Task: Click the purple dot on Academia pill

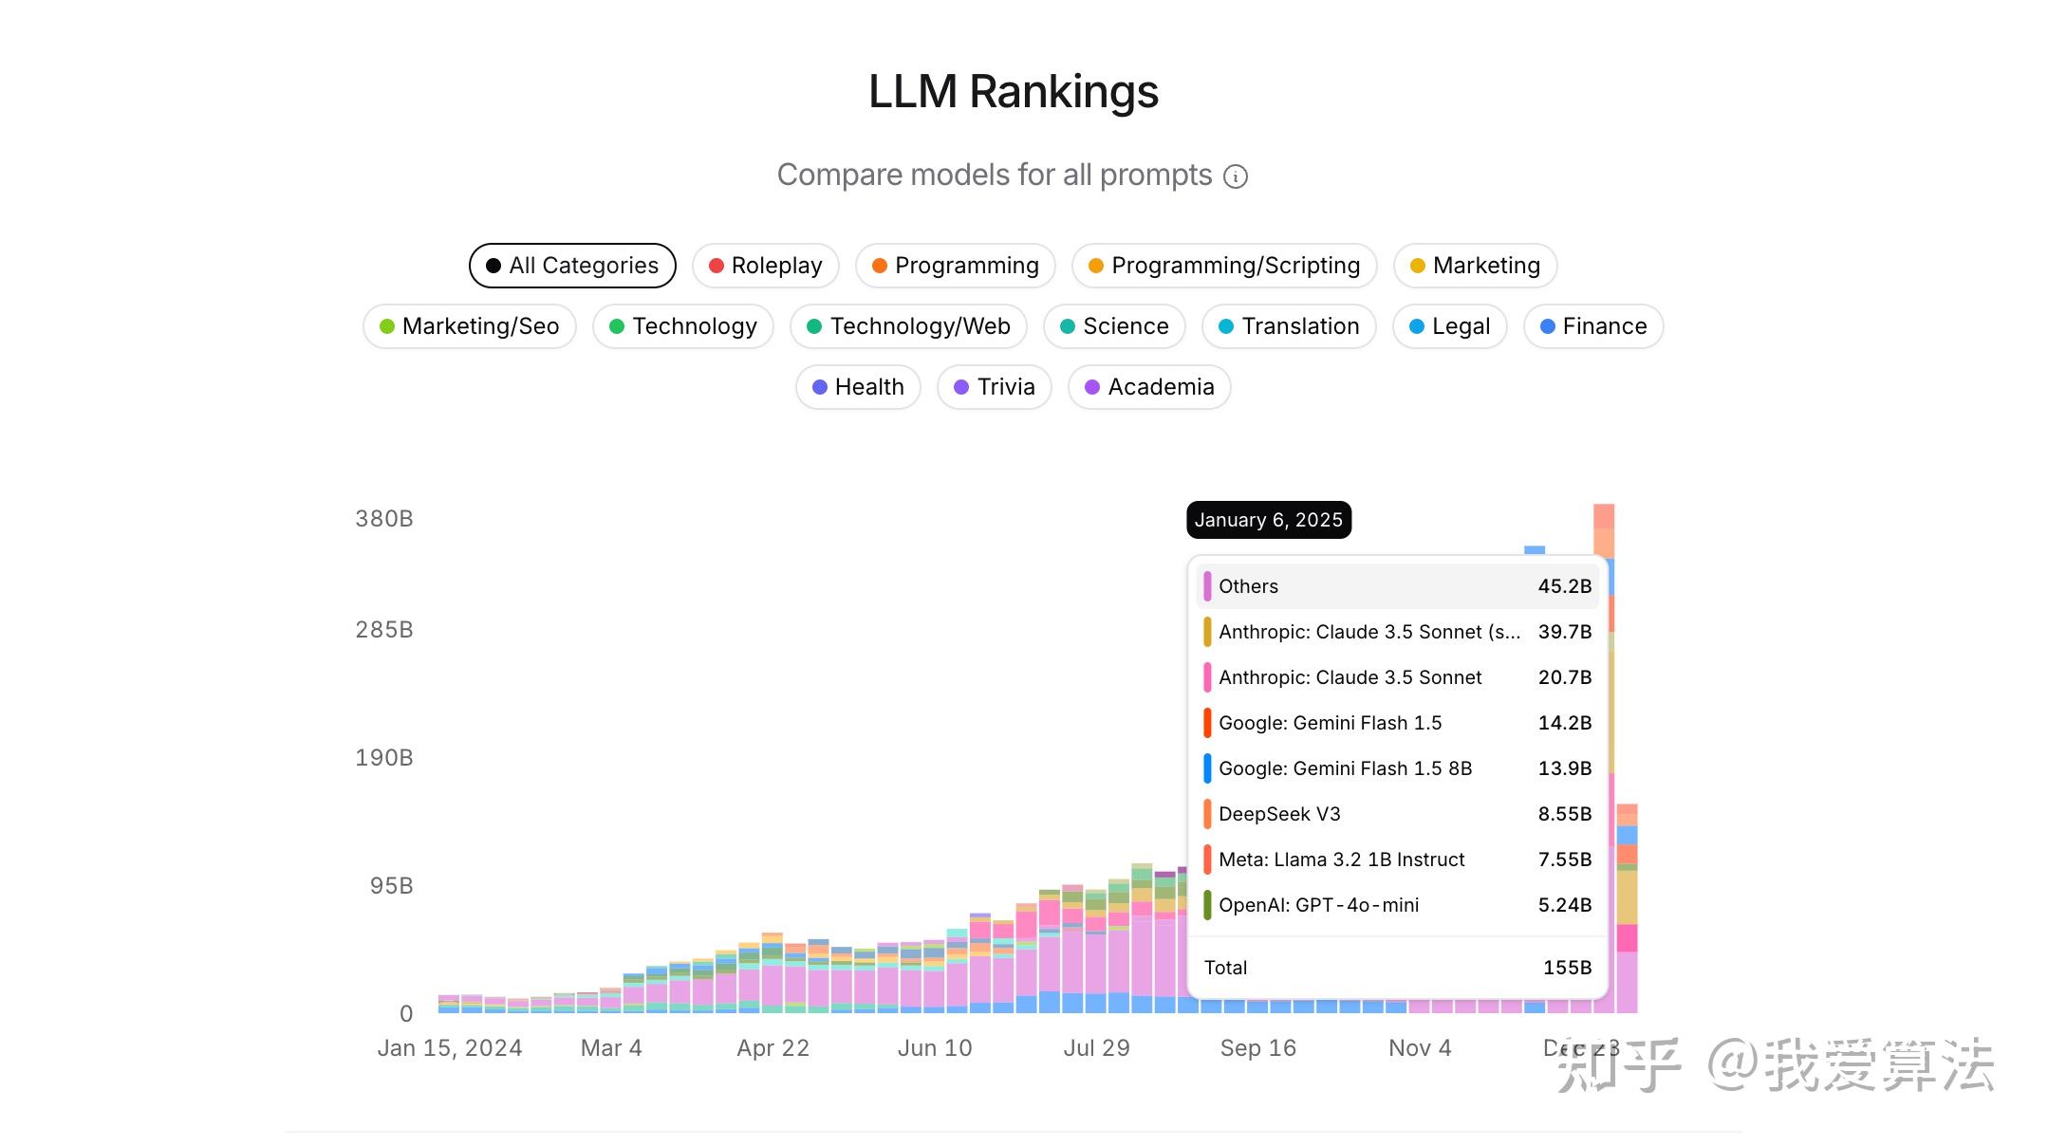Action: 1093,387
